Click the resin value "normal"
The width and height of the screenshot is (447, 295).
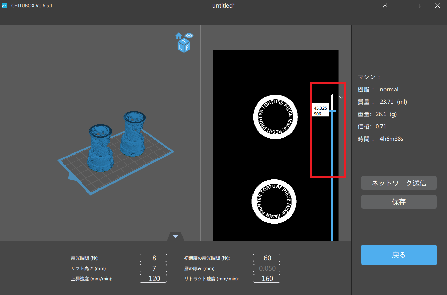point(389,90)
